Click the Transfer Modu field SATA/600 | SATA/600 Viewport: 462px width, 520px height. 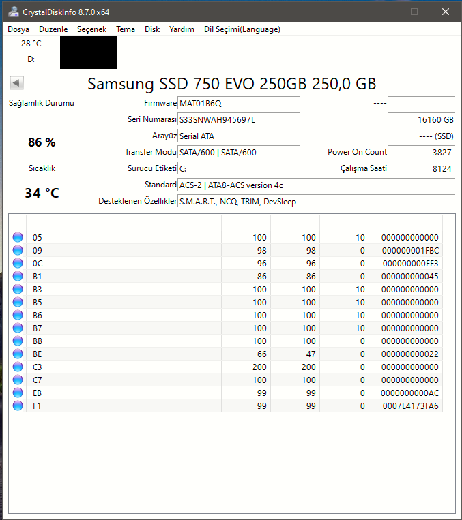(238, 152)
